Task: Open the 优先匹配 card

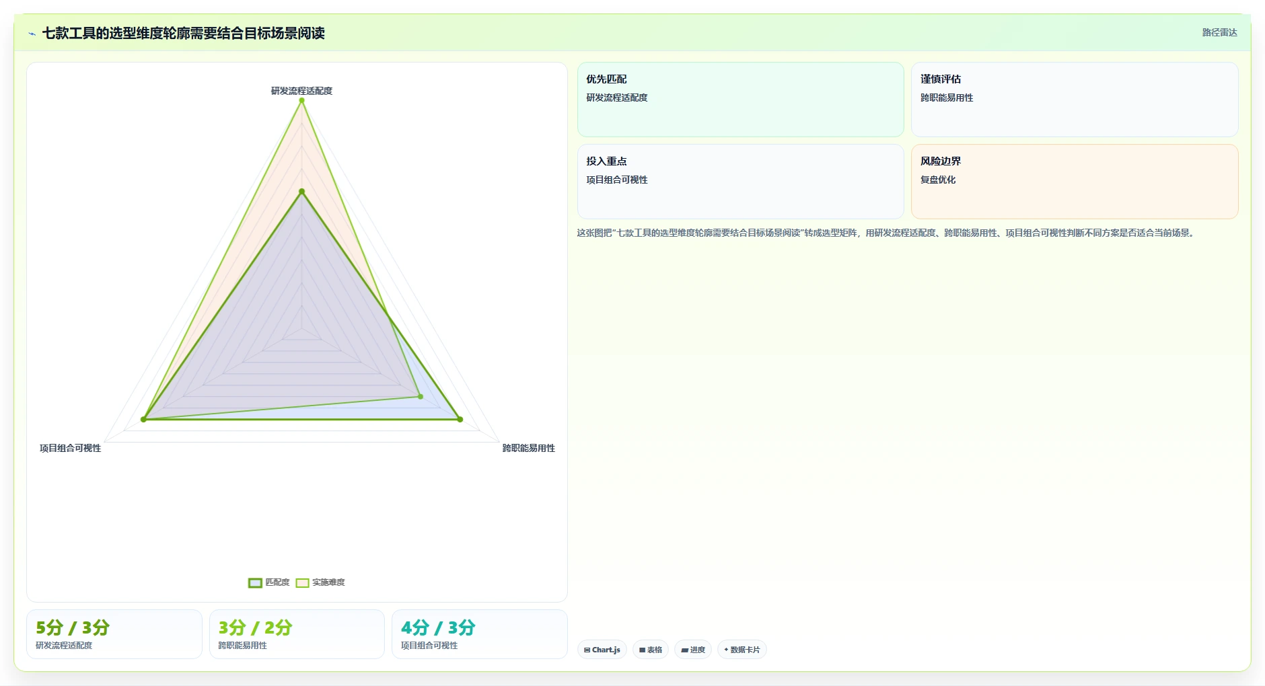Action: click(740, 100)
